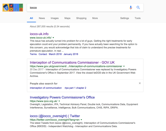Click the People also search for heading
The width and height of the screenshot is (166, 131).
click(44, 84)
